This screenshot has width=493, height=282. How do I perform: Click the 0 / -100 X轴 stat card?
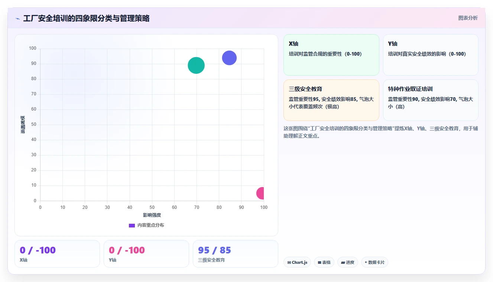point(57,254)
